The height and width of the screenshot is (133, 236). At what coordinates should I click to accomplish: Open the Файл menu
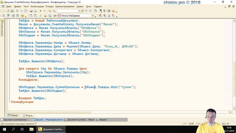coord(9,7)
